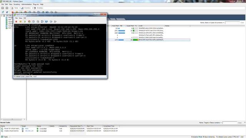Click the CD/DVD connect icon in console toolbar
The width and height of the screenshot is (246, 138).
(51, 21)
